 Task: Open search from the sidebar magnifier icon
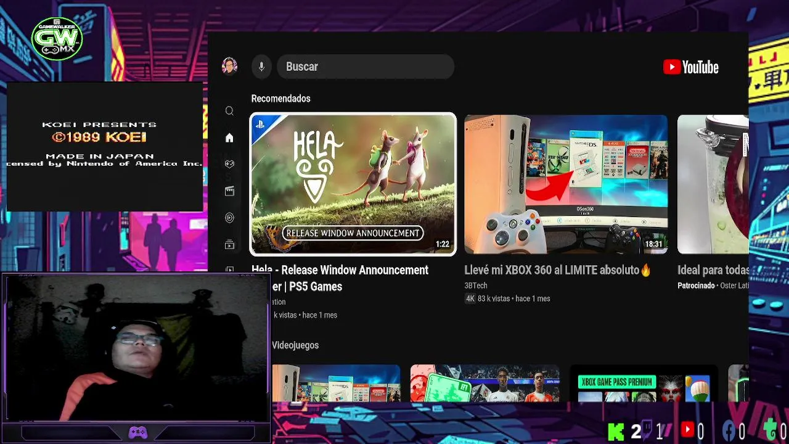[229, 111]
